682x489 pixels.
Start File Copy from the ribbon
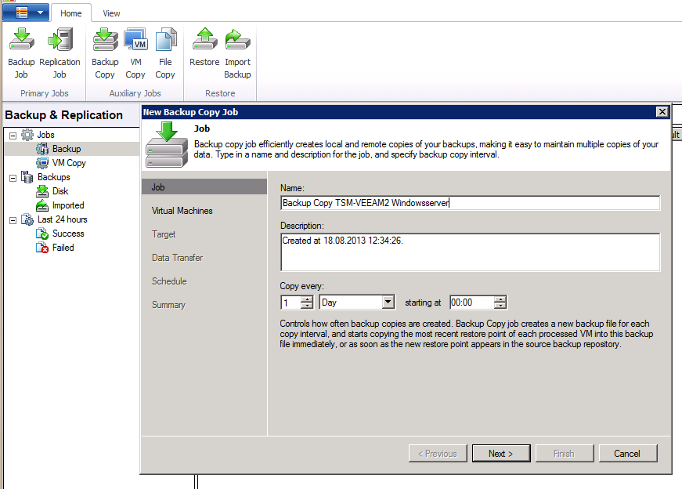point(165,39)
